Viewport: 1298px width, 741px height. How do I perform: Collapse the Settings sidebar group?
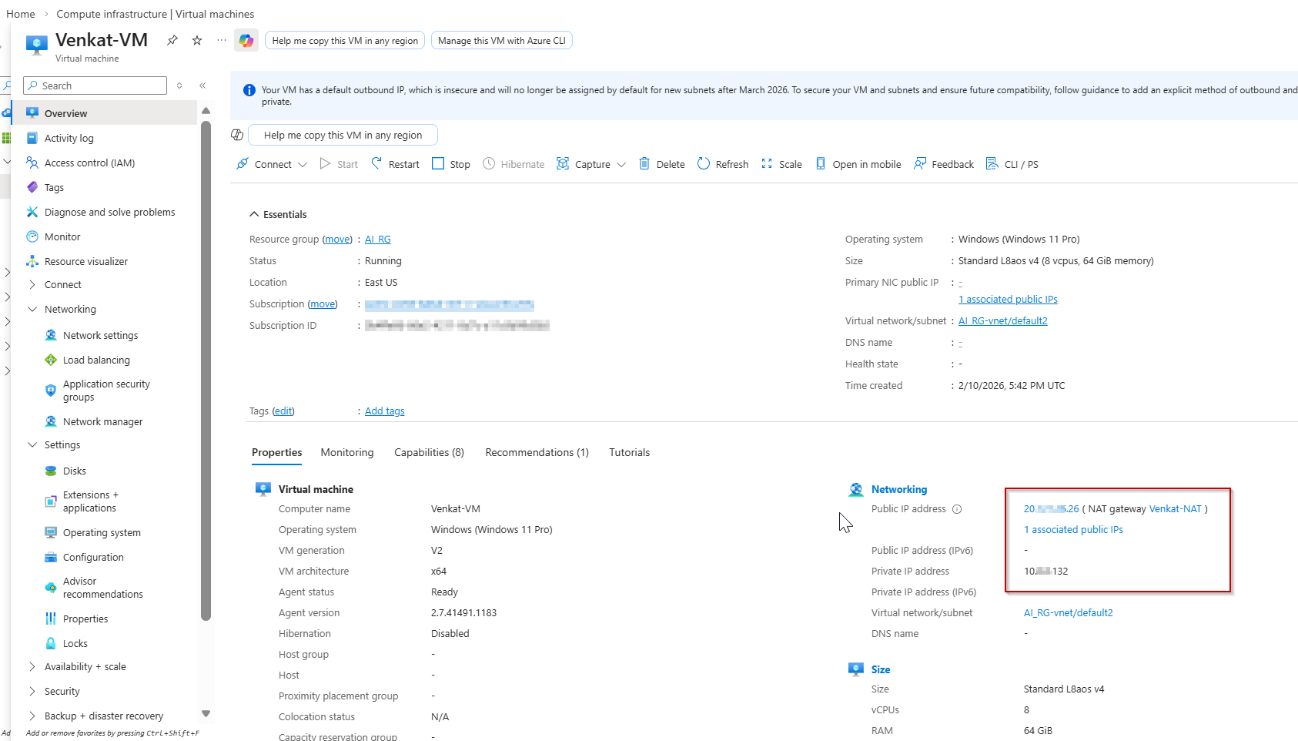32,444
